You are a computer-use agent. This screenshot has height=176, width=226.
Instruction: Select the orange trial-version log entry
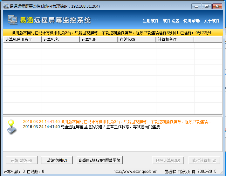(117, 122)
